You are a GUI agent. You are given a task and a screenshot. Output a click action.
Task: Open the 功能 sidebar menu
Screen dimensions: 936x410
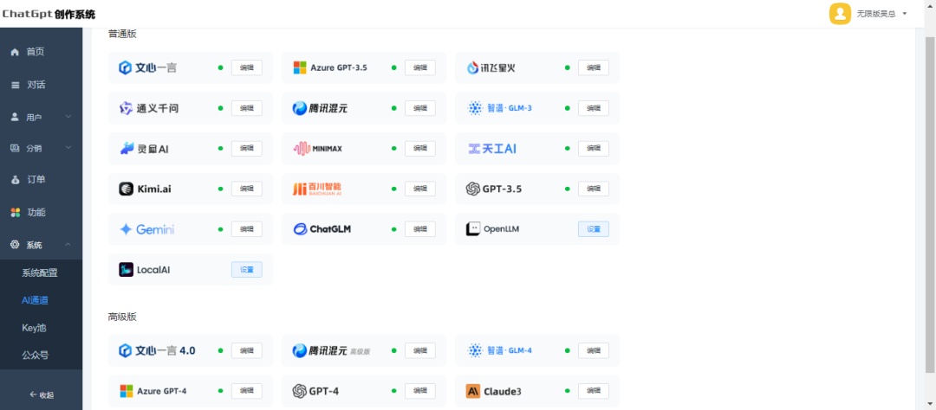click(x=42, y=212)
